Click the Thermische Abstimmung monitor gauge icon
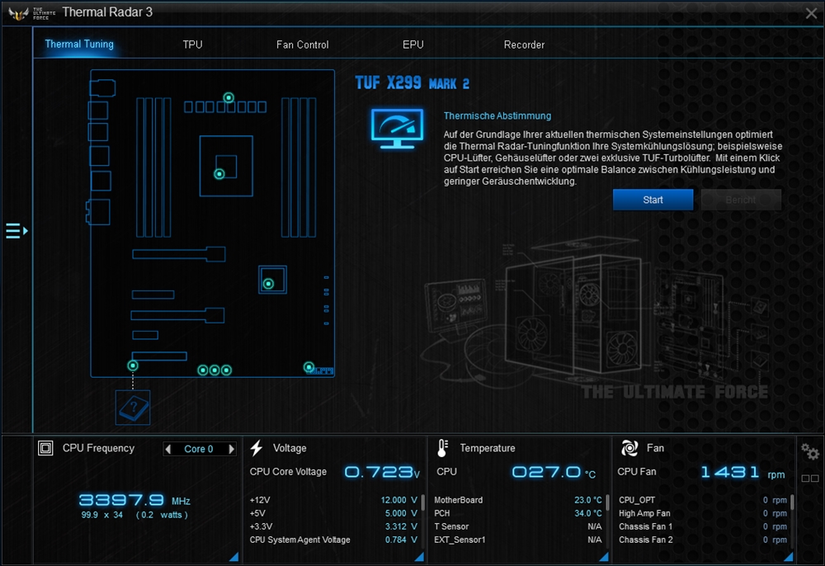This screenshot has width=825, height=566. click(398, 129)
